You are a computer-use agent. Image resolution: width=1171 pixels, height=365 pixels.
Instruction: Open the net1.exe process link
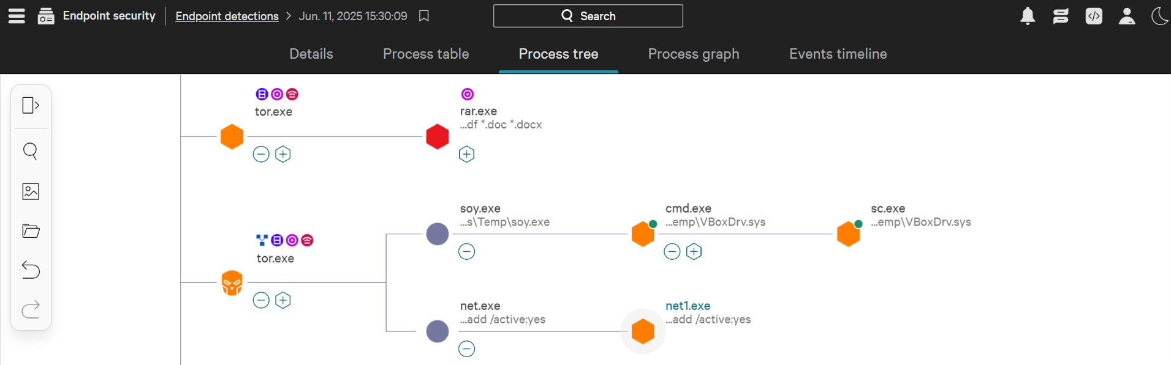(x=688, y=306)
